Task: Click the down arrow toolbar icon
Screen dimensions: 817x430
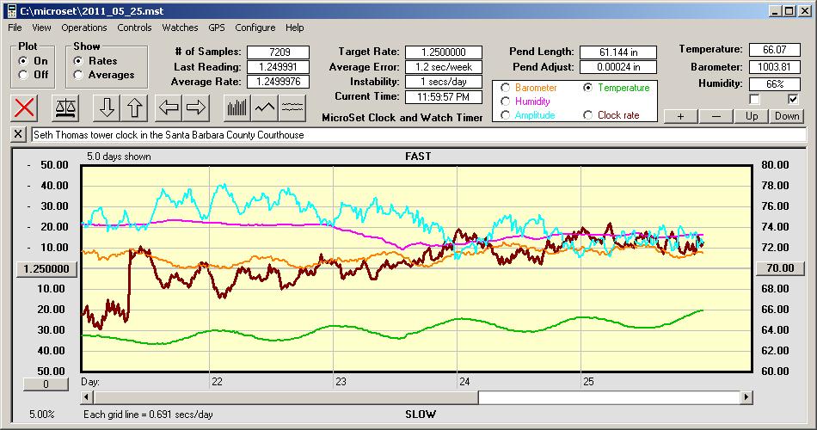Action: point(106,108)
